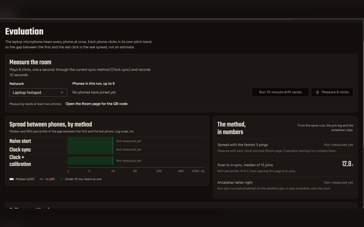The width and height of the screenshot is (364, 227).
Task: Click the 12.8 s scan-to-sync value
Action: coord(348,164)
